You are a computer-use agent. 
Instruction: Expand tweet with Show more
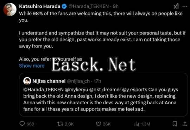click(32, 66)
